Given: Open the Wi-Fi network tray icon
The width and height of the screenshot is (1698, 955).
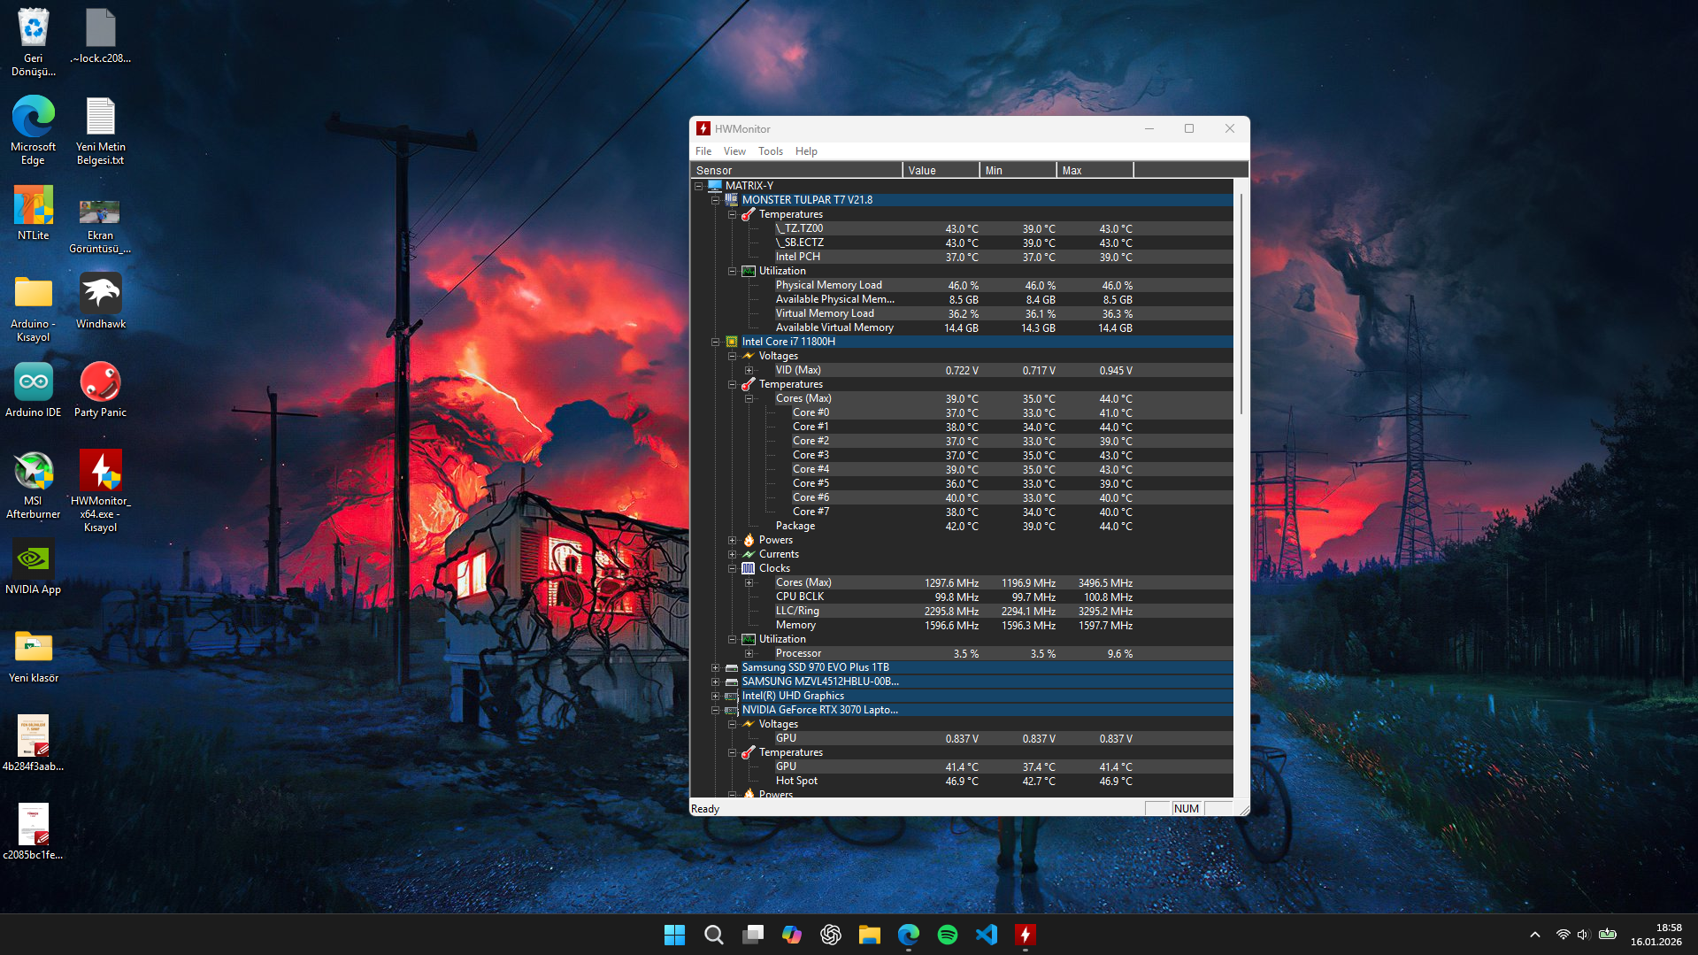Looking at the screenshot, I should [x=1563, y=935].
